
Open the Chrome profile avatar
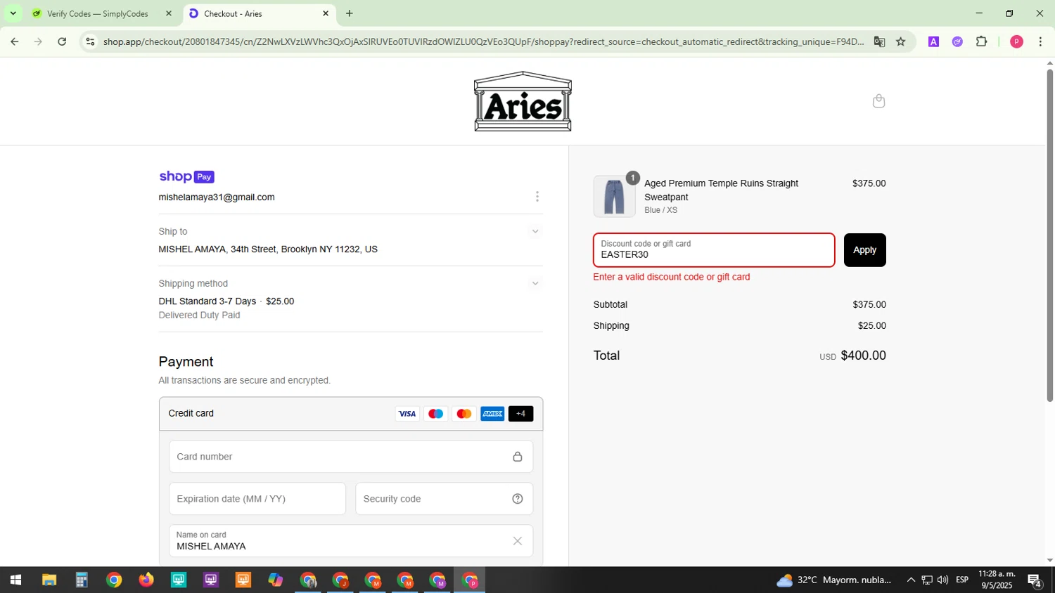click(x=1016, y=41)
